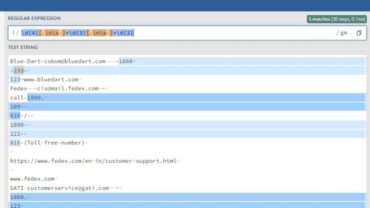View the 5 matches info badge

pos(336,19)
